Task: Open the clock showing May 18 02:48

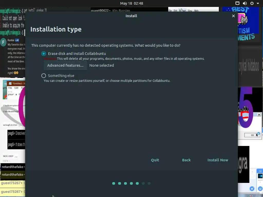Action: 131,3
